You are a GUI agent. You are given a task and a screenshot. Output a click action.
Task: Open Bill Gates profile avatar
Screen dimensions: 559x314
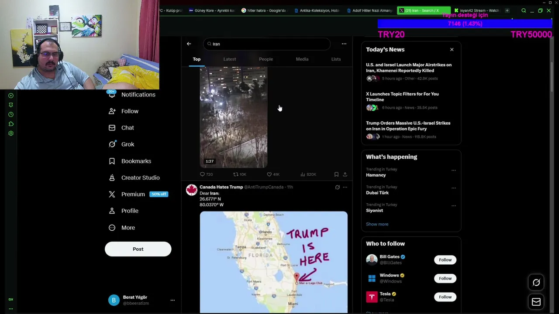click(x=372, y=260)
